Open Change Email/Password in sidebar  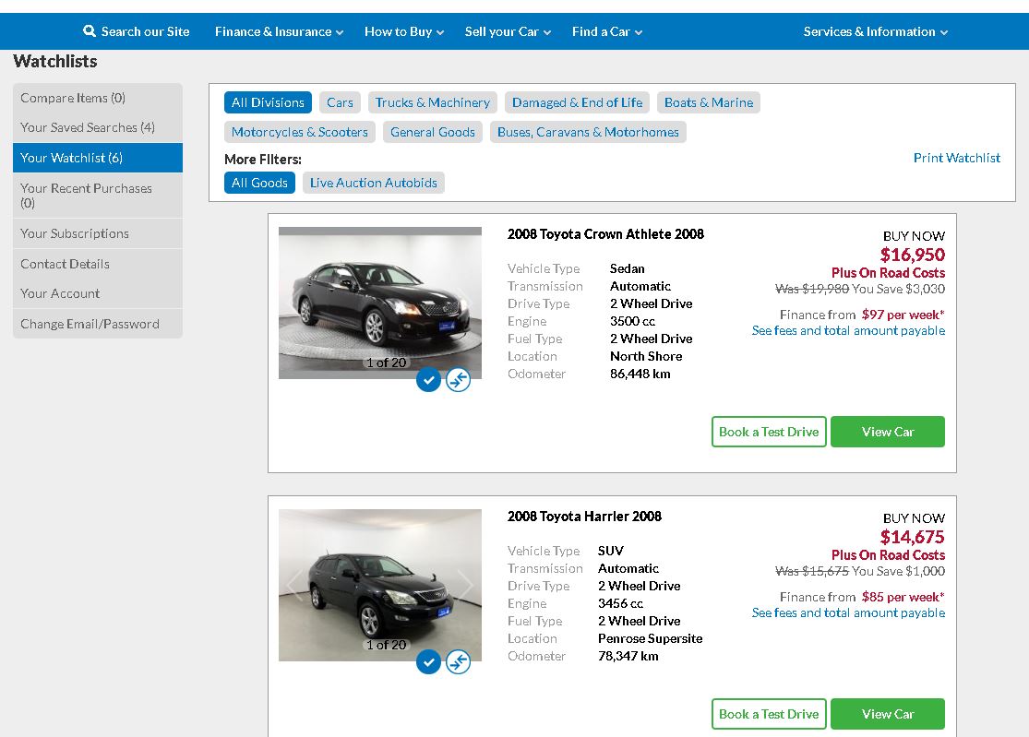pos(98,324)
